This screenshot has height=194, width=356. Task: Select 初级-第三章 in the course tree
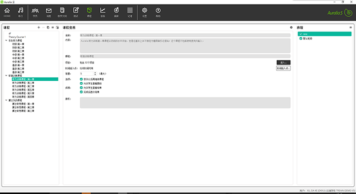click(18, 51)
